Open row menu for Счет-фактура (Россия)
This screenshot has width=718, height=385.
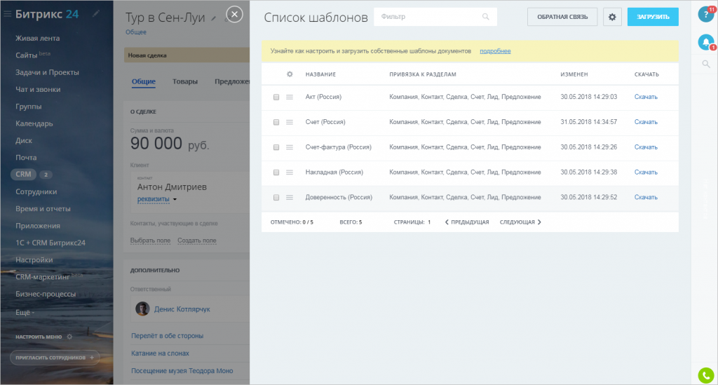(290, 147)
